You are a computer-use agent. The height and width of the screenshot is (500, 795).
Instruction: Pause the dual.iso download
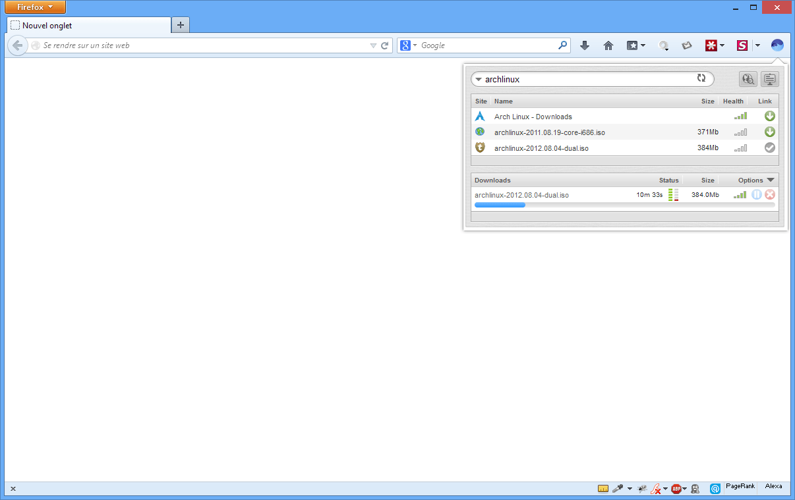coord(757,194)
